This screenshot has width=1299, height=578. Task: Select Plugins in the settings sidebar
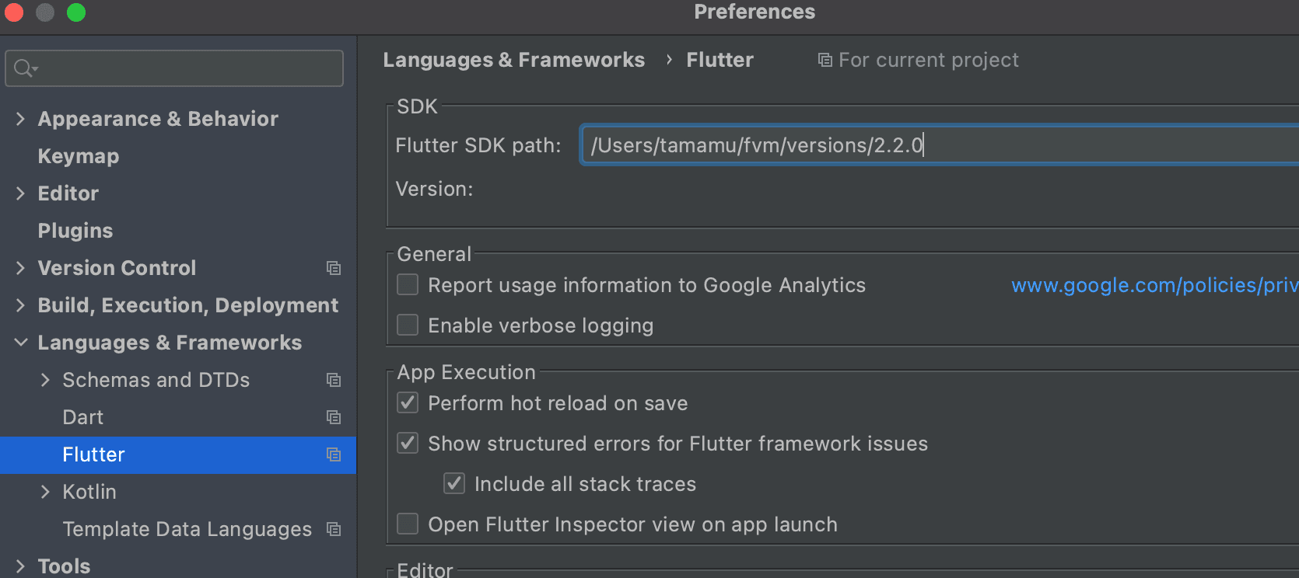(75, 231)
